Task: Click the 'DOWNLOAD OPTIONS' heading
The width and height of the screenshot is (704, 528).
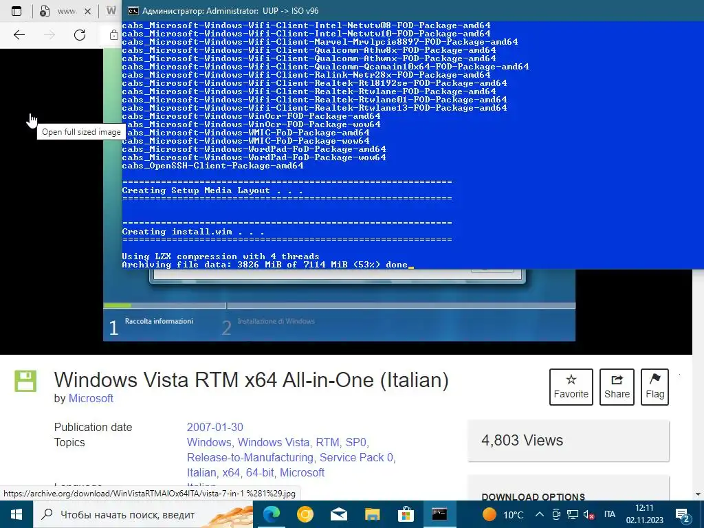Action: [x=533, y=496]
